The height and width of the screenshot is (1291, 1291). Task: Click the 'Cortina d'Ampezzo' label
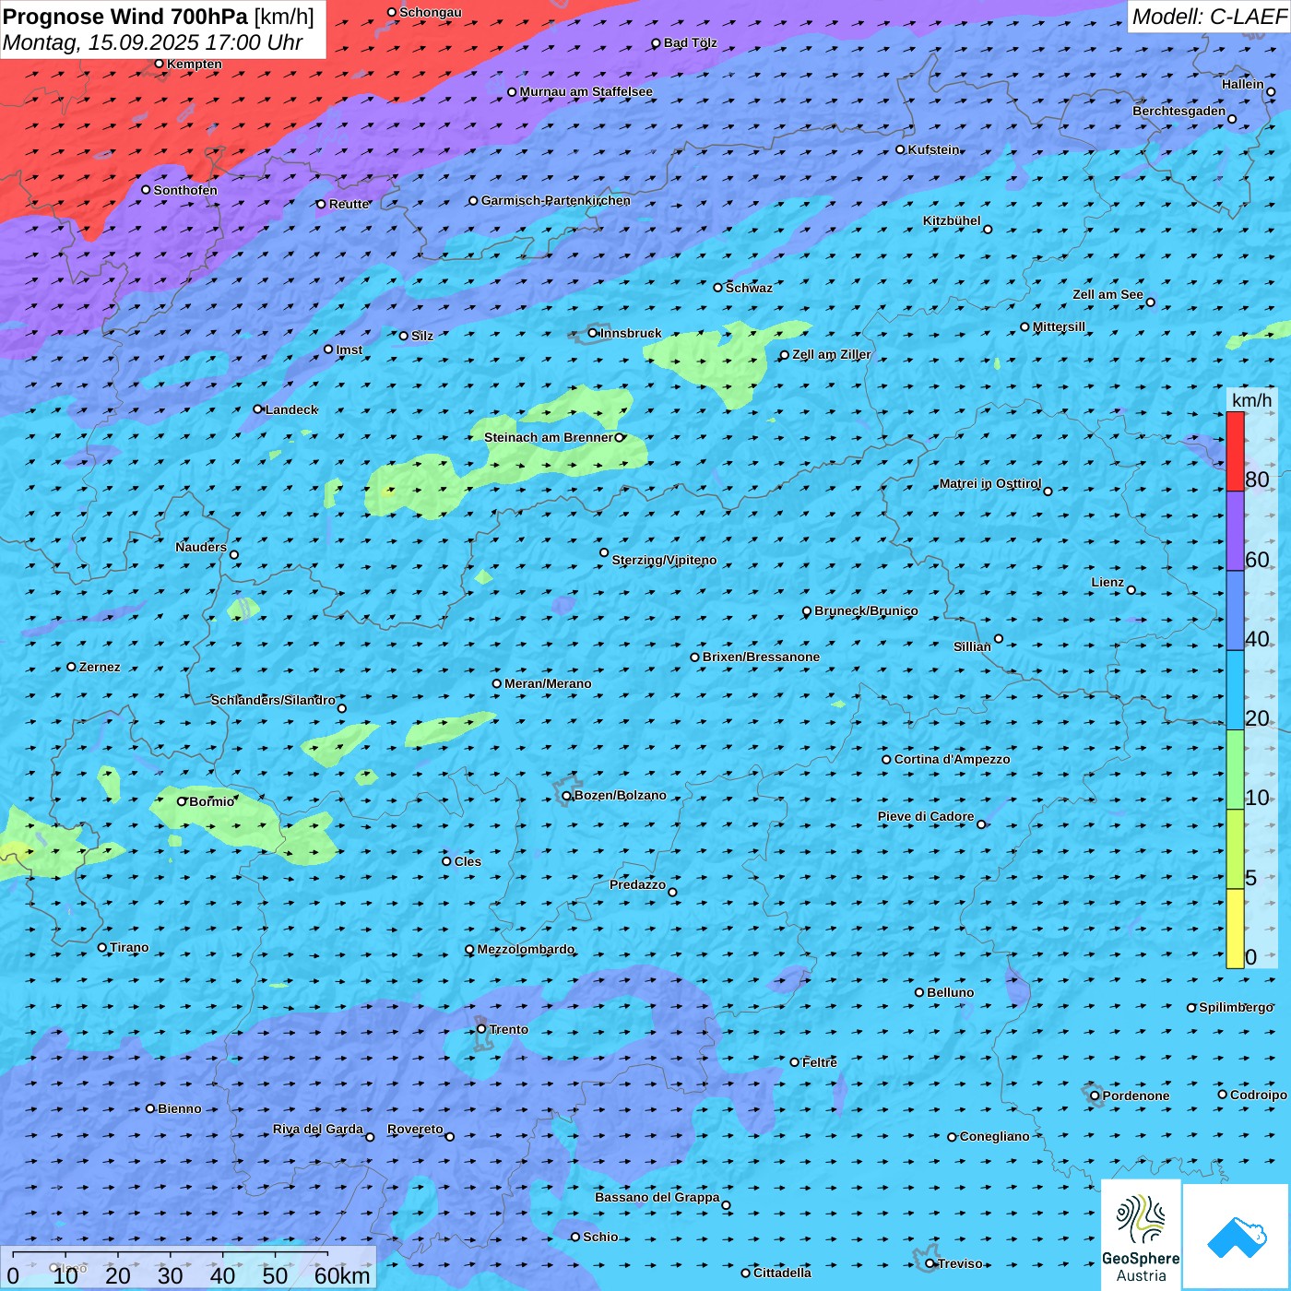(953, 759)
